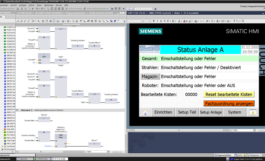Toggle Underline text formatting in HMI editor

tap(161, 21)
